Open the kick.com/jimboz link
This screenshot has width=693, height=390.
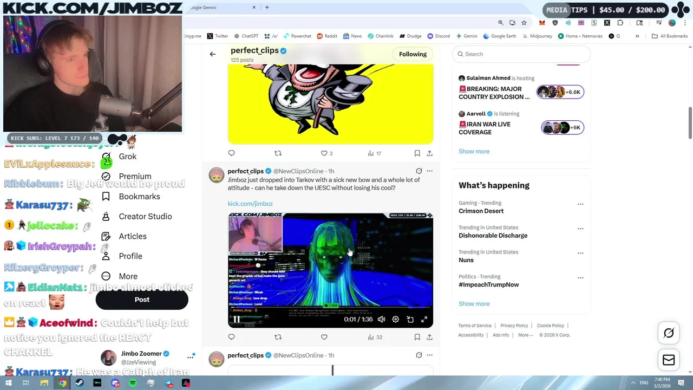pyautogui.click(x=250, y=204)
